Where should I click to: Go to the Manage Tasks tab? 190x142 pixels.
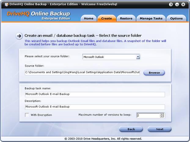(x=151, y=19)
